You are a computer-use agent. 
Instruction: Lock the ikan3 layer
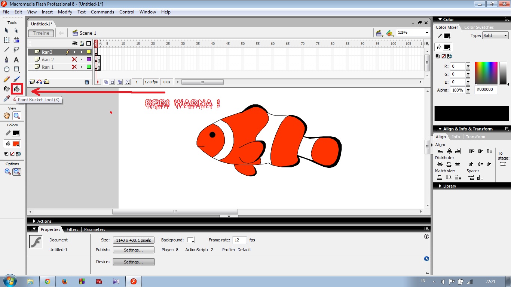(82, 52)
